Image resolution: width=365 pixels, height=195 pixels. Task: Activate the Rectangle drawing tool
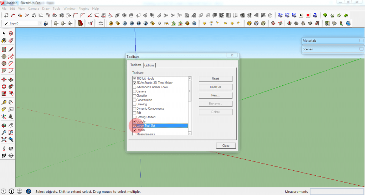point(4,49)
